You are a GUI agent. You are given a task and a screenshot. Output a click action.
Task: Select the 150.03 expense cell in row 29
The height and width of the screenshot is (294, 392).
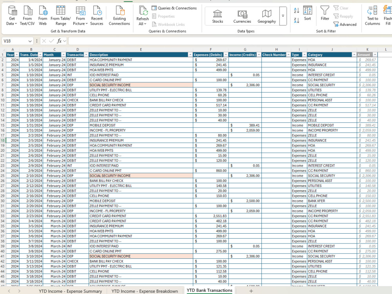pyautogui.click(x=211, y=196)
